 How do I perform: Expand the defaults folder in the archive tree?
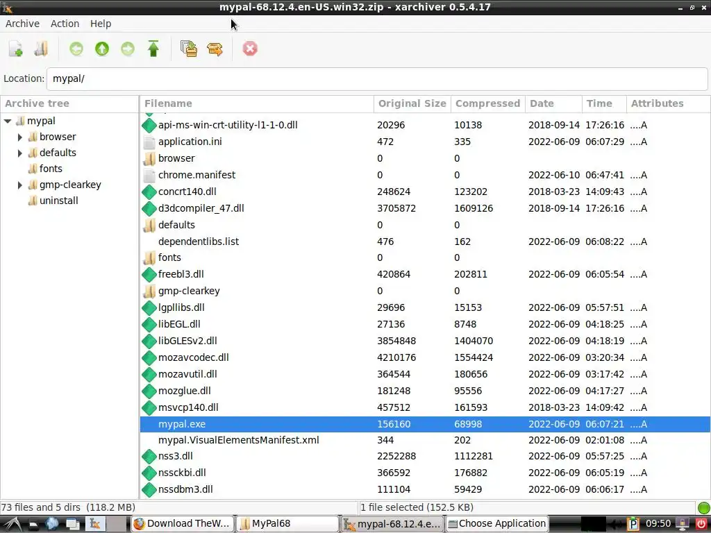tap(20, 153)
